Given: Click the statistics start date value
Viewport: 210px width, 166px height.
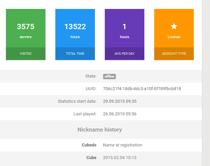Looking at the screenshot, I should tap(120, 101).
